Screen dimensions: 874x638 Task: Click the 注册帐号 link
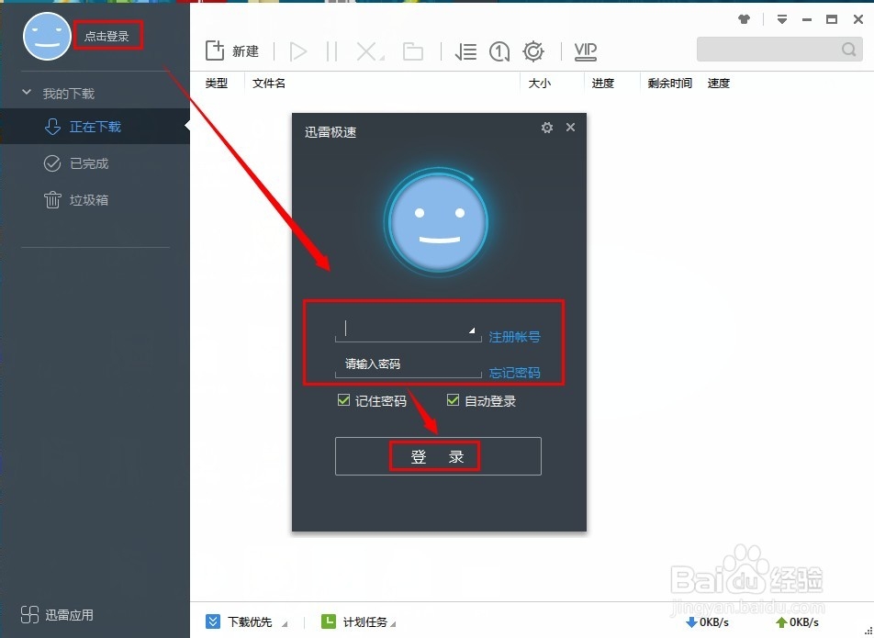tap(514, 337)
